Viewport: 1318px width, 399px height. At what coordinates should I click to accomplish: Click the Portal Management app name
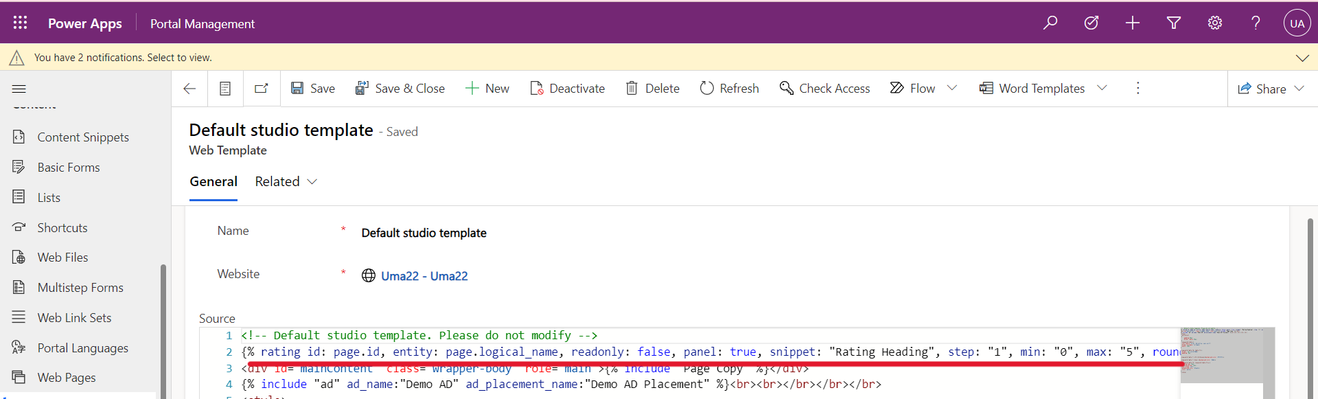click(203, 23)
